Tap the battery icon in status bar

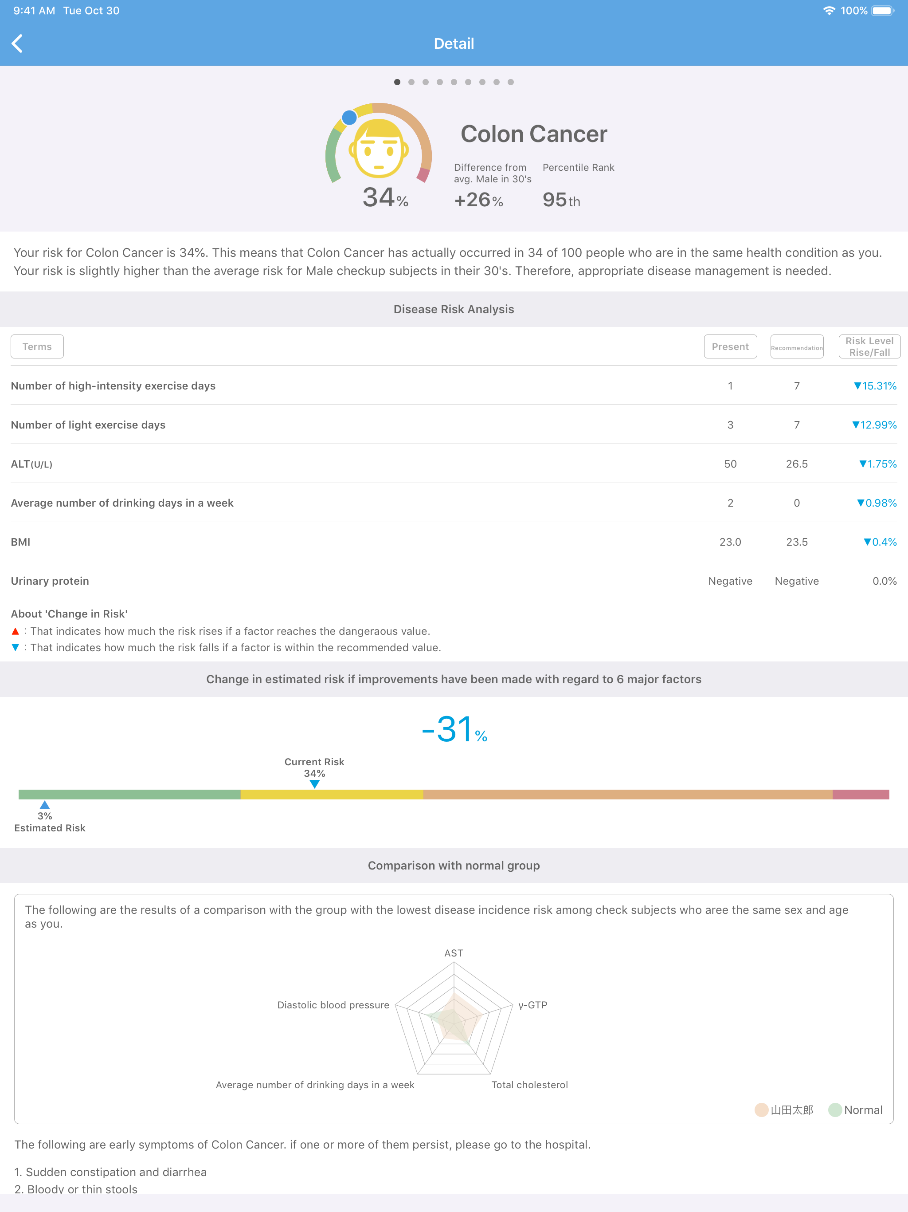click(883, 11)
